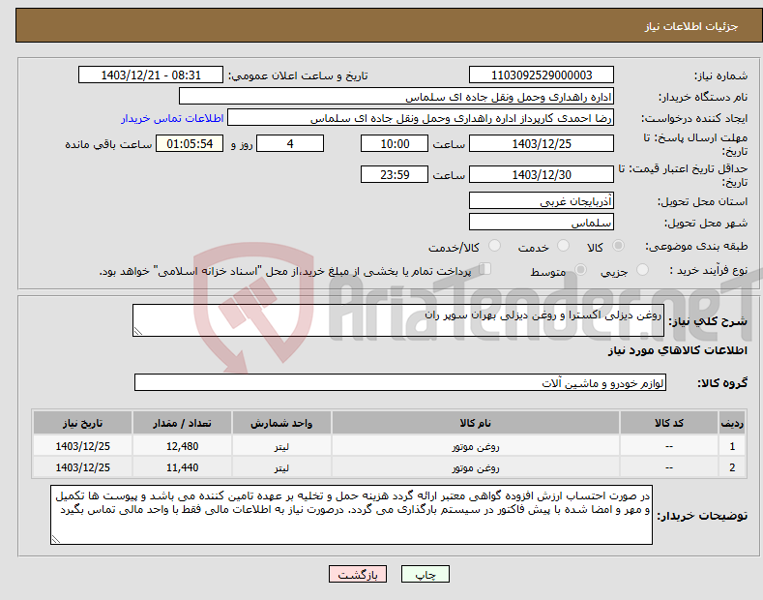Click the جزئیات اطلاعات نیاز page header
Image resolution: width=763 pixels, height=600 pixels.
[x=691, y=26]
